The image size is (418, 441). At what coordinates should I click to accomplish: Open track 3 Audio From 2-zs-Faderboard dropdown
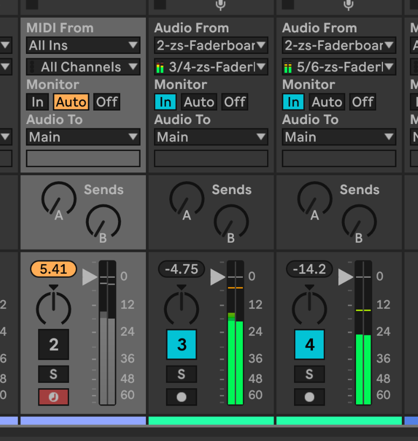(x=211, y=45)
